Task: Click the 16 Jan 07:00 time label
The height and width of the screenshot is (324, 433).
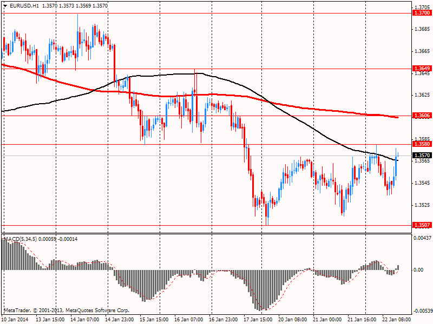Action: [188, 320]
